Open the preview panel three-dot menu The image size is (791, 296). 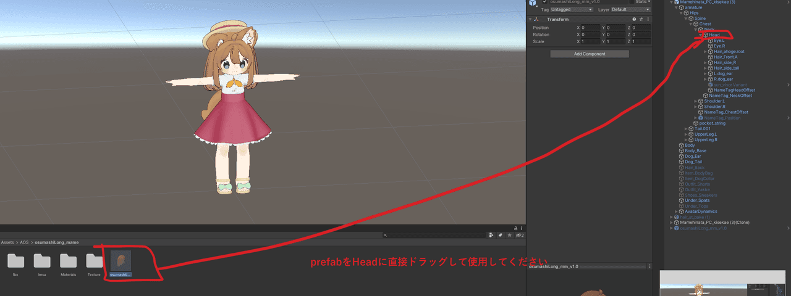click(649, 266)
